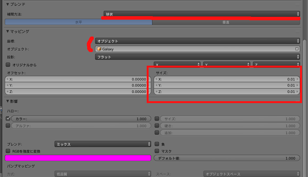Enable the オリジナルから checkbox

click(8, 65)
